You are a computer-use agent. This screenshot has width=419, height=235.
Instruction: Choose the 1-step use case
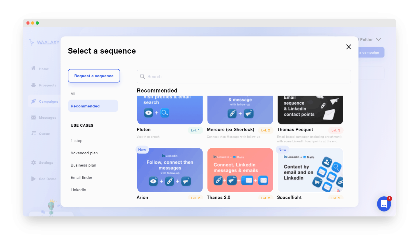click(77, 141)
